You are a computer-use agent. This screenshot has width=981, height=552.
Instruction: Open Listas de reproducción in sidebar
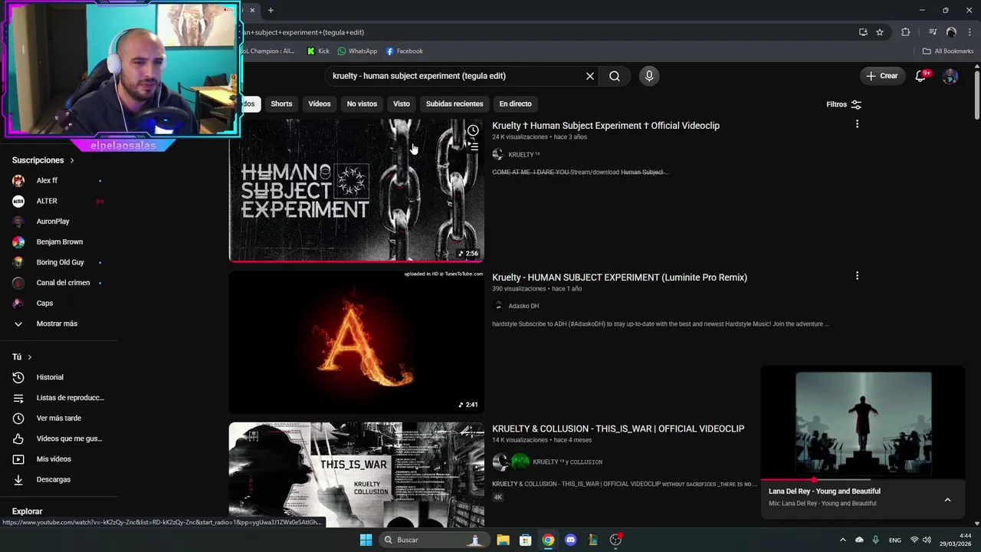tap(59, 398)
